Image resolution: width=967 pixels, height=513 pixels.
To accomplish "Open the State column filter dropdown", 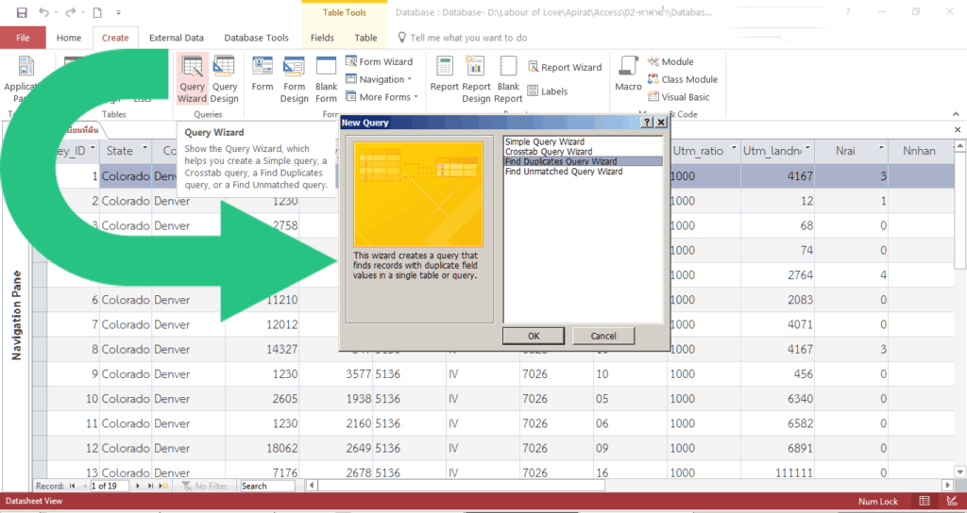I will click(x=145, y=150).
